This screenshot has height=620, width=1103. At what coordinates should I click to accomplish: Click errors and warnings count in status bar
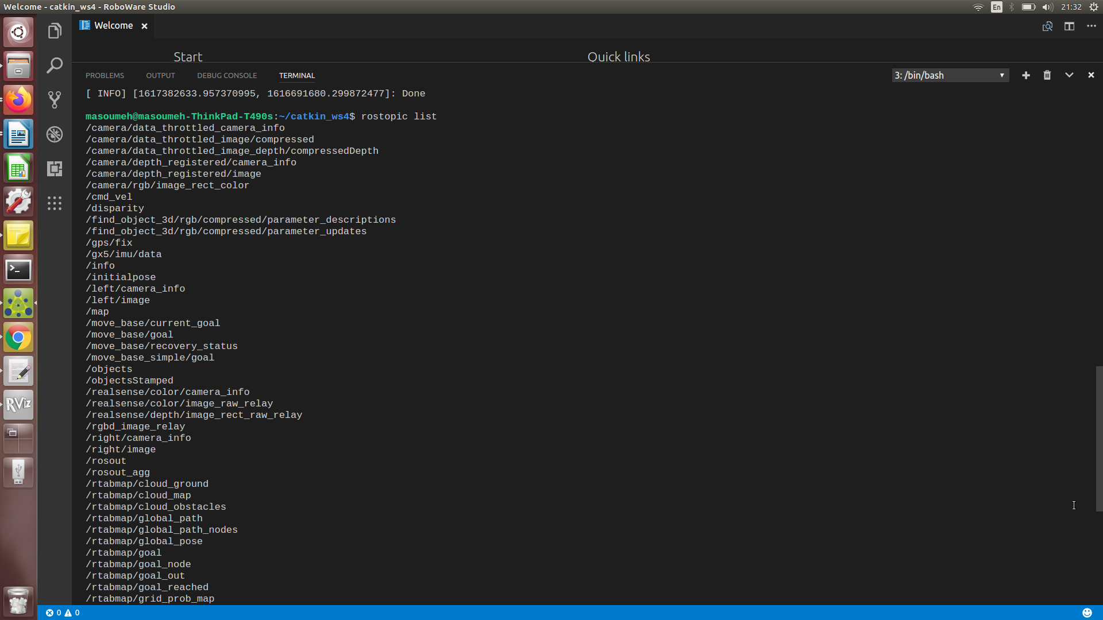point(63,613)
